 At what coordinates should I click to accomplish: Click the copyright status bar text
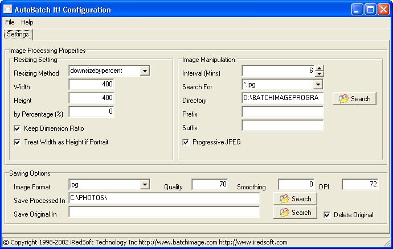[145, 242]
